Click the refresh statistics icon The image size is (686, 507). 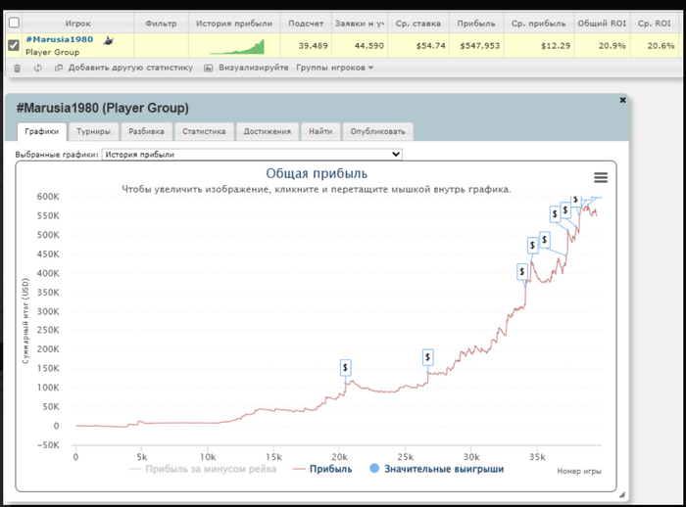tap(38, 69)
